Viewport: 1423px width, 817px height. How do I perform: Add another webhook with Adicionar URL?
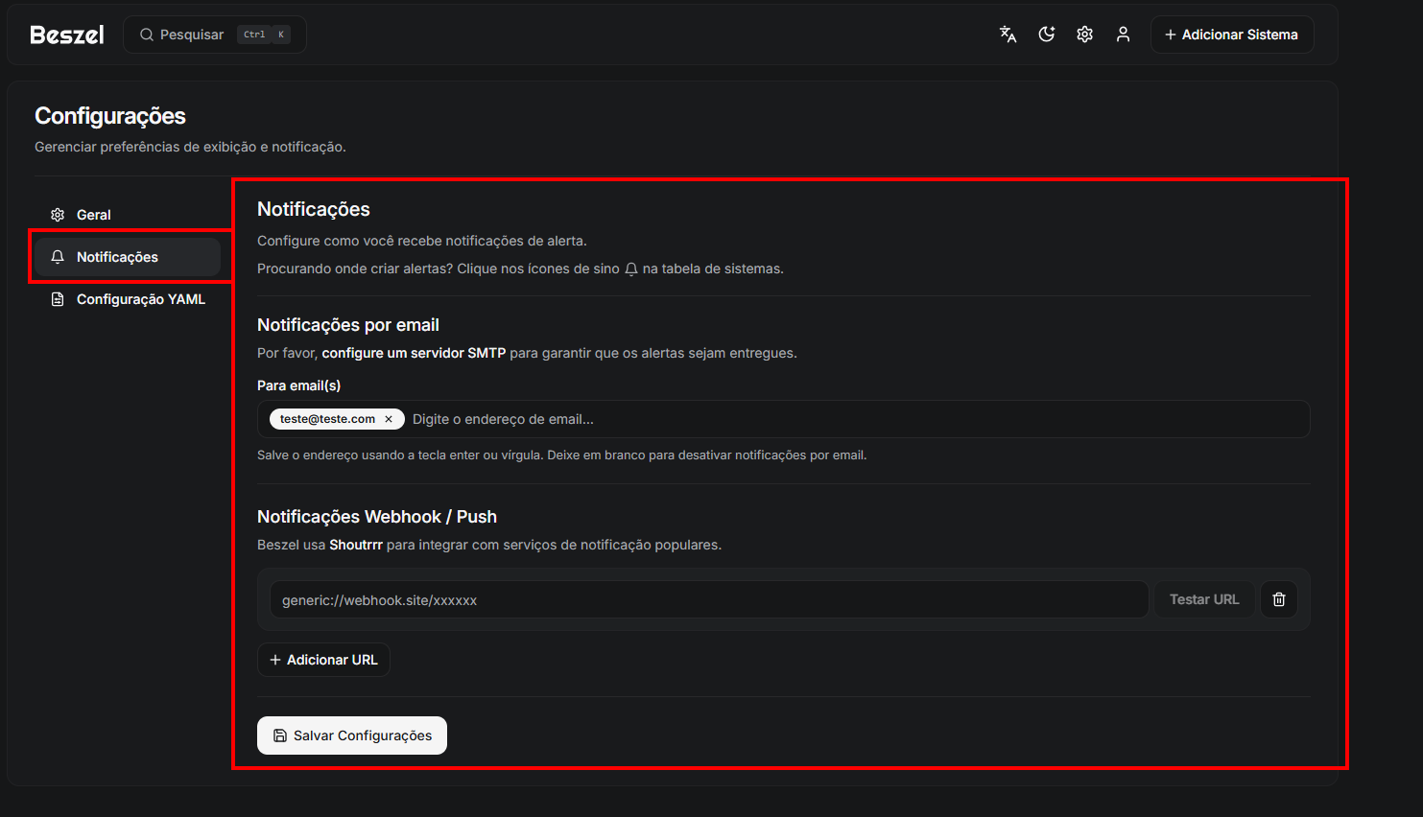[x=323, y=660]
